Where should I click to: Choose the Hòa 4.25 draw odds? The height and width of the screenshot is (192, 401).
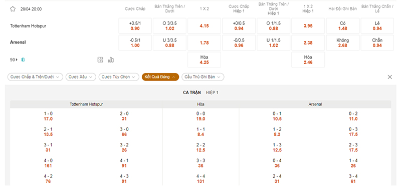[x=204, y=60]
